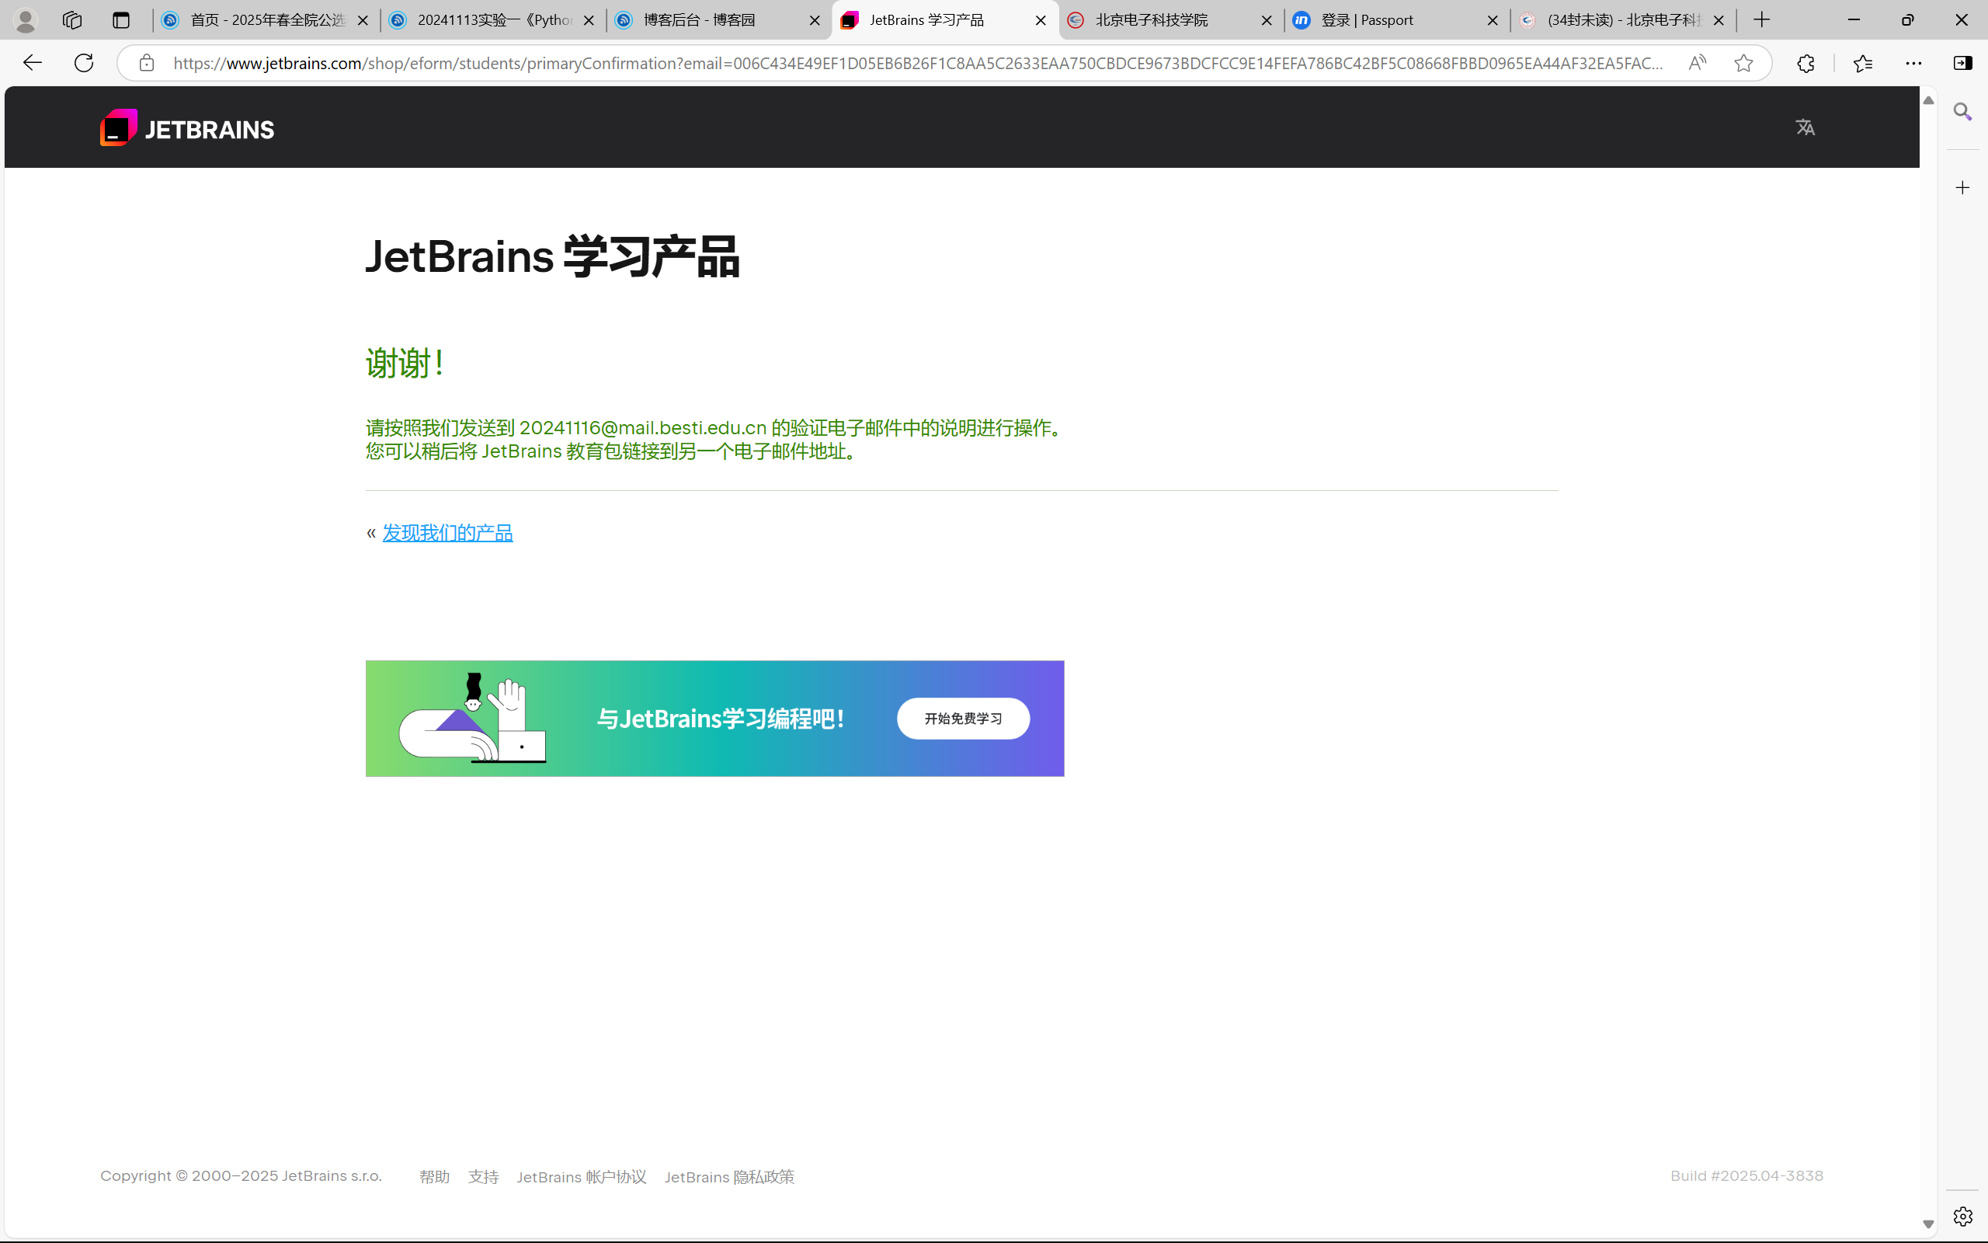The height and width of the screenshot is (1243, 1988).
Task: Open the sidebar search magnifier icon
Action: (x=1962, y=112)
